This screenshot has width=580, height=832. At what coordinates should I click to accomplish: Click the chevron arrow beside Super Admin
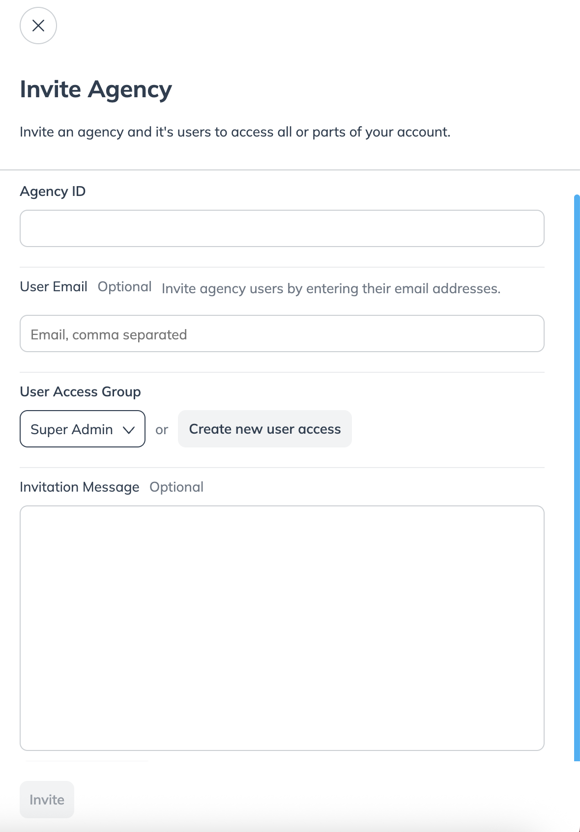tap(129, 430)
